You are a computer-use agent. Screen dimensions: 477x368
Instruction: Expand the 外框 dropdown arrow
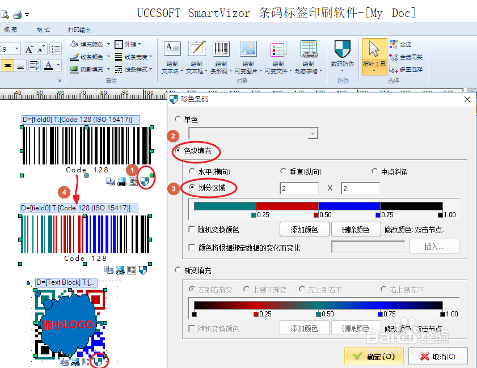click(x=140, y=44)
